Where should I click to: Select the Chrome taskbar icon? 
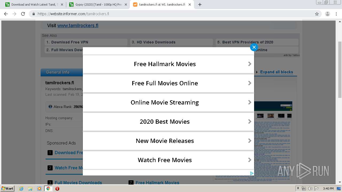[48, 189]
